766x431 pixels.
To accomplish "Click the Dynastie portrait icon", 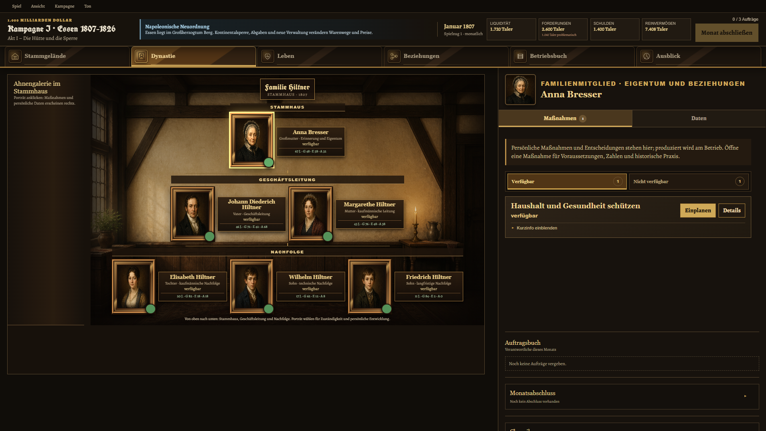I will (141, 56).
